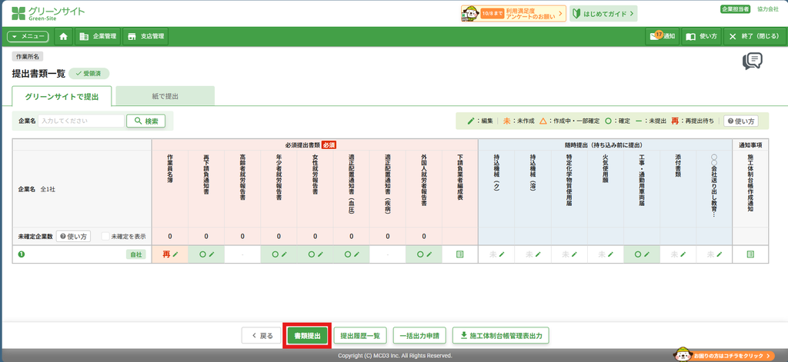Click 協力会社 label in header

pos(767,9)
